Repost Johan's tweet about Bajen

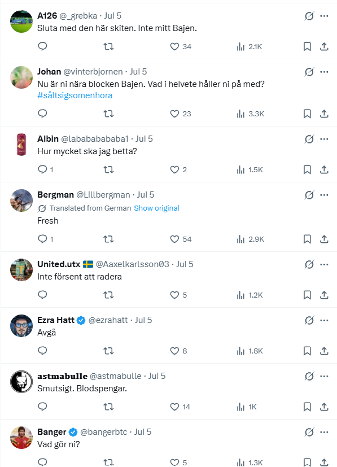[x=108, y=114]
